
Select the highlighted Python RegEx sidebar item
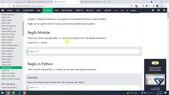pos(11,68)
